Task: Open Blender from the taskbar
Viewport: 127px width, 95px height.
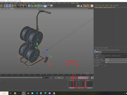Action: [x=28, y=93]
